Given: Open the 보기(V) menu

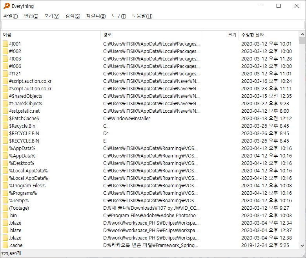Looking at the screenshot, I should (52, 16).
